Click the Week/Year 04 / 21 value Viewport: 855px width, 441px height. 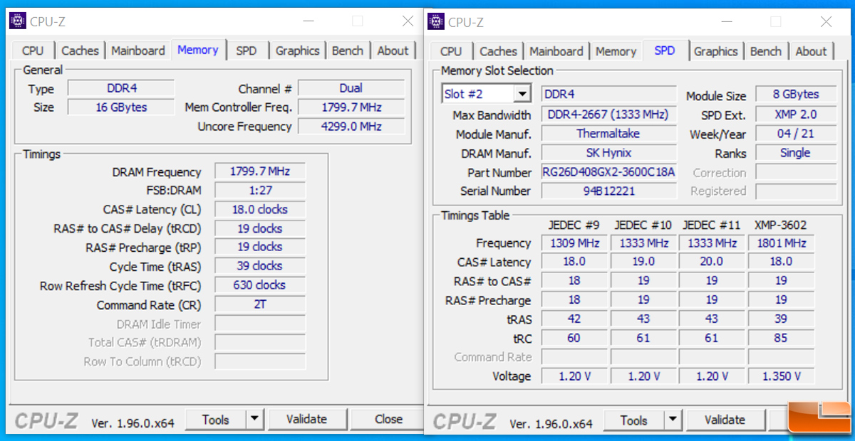[x=795, y=134]
